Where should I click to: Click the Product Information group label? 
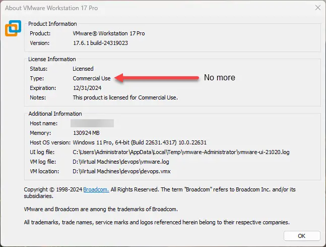(52, 24)
